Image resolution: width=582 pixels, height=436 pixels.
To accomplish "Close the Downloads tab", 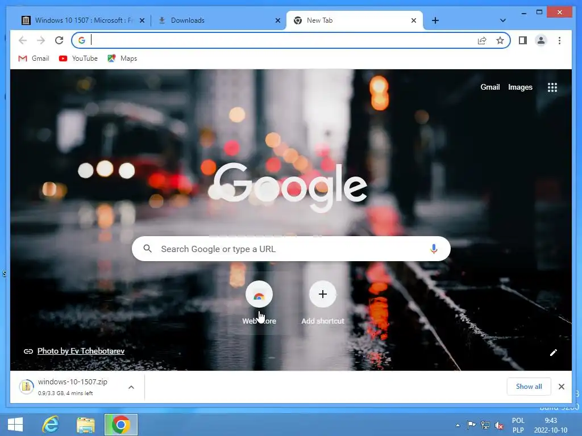I will tap(277, 21).
